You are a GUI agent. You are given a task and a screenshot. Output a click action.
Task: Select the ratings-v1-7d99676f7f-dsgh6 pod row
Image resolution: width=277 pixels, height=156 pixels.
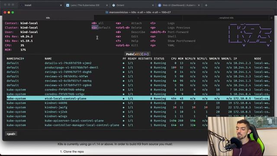(x=138, y=72)
